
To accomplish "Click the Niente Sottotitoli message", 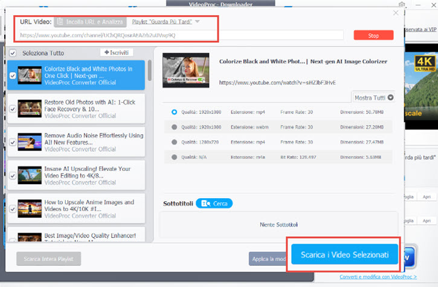I will 279,224.
